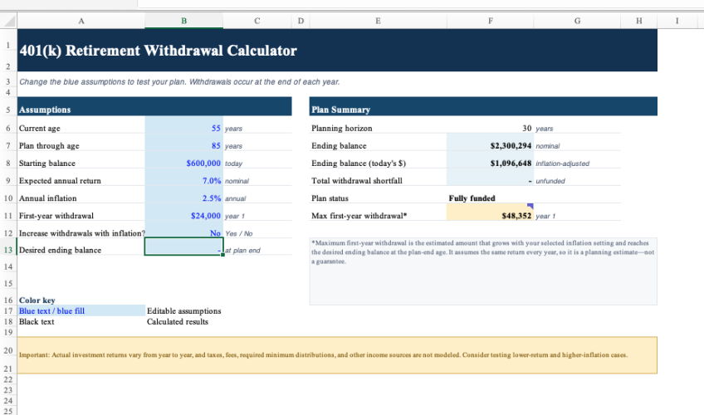The height and width of the screenshot is (415, 704).
Task: Click the 'Desired ending balance' label
Action: [60, 251]
